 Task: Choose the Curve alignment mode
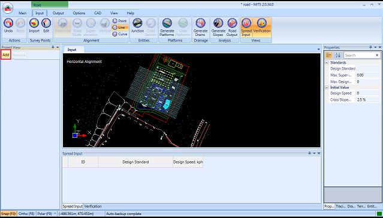click(120, 34)
